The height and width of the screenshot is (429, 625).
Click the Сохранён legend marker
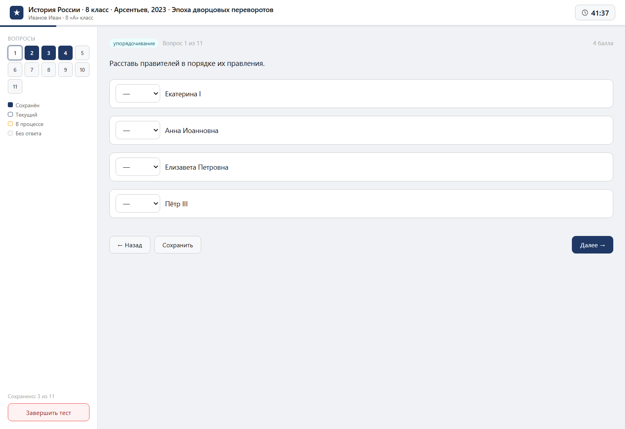coord(11,105)
